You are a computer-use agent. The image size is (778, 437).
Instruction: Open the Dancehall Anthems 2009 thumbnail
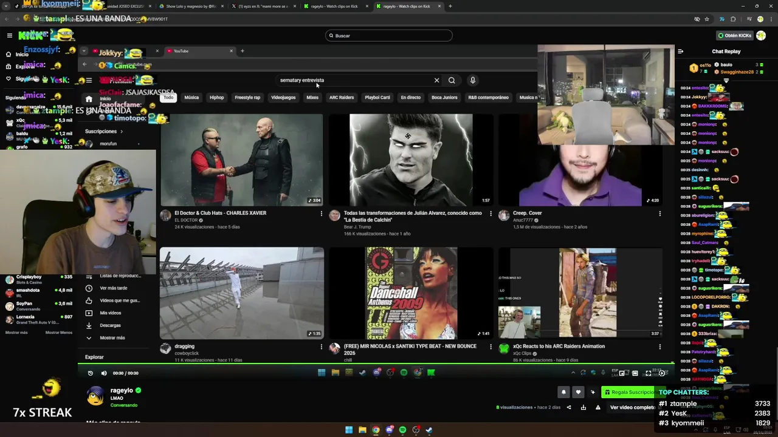pyautogui.click(x=411, y=293)
